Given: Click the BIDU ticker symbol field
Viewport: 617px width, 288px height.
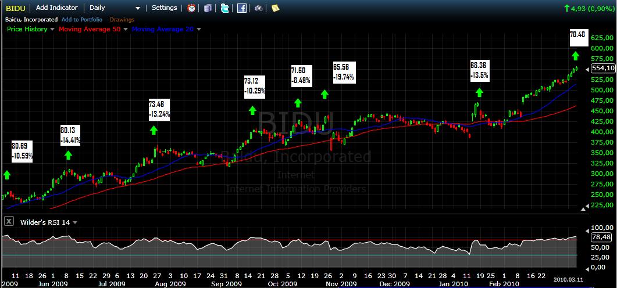Looking at the screenshot, I should coord(16,8).
